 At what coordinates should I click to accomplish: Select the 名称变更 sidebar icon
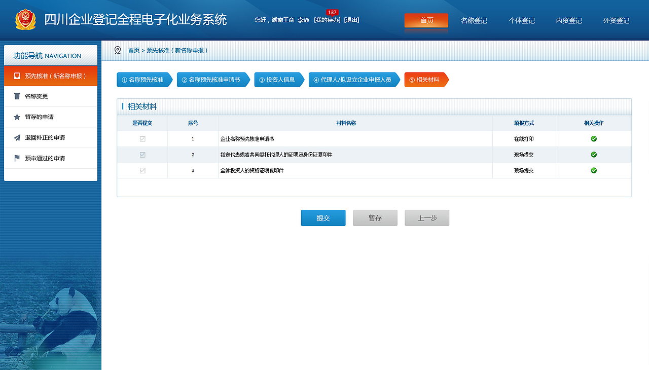click(x=16, y=96)
